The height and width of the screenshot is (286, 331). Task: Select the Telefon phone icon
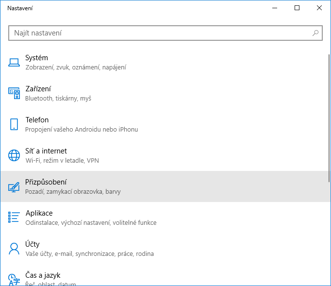pos(14,124)
